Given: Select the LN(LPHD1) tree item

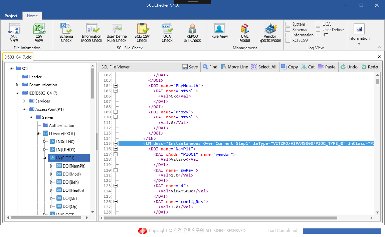Looking at the screenshot, I should click(x=65, y=150).
